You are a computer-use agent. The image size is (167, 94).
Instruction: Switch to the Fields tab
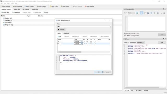tap(59, 33)
